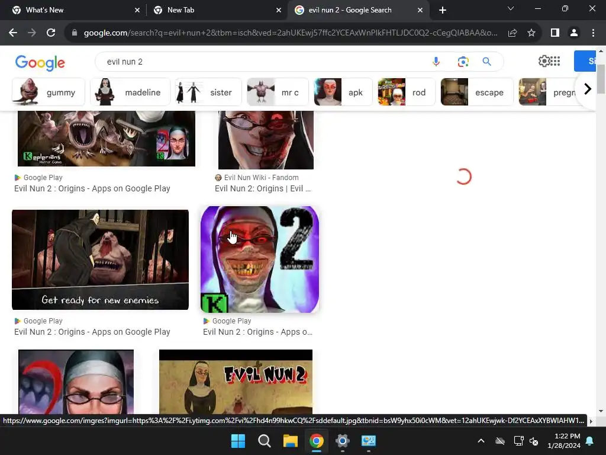Bookmark this tab with star icon
Image resolution: width=606 pixels, height=455 pixels.
coord(531,33)
